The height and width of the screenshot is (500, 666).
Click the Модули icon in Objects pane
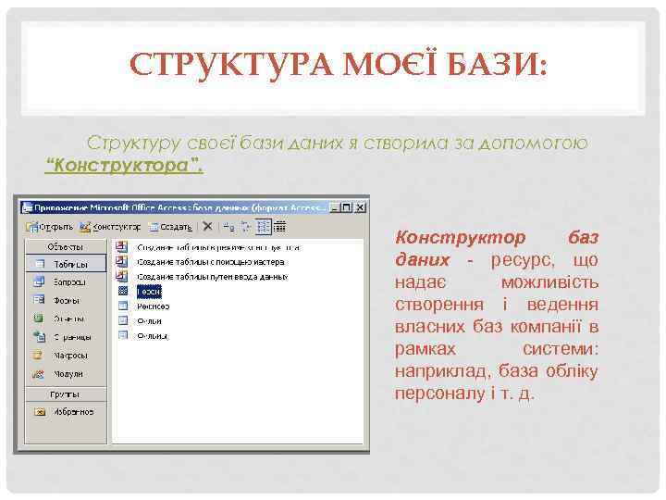(x=38, y=374)
